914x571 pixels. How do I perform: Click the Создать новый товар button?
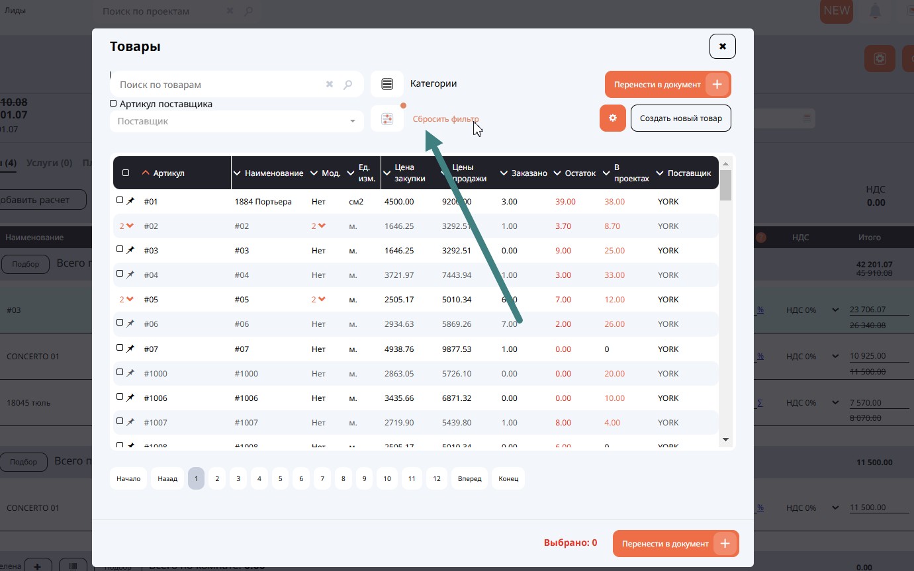click(x=680, y=118)
